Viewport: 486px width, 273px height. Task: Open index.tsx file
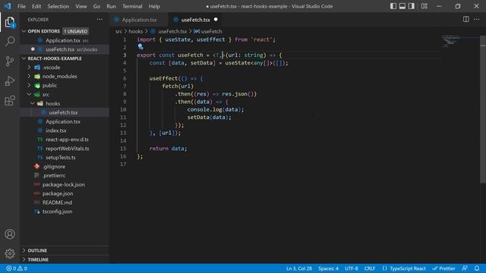65,130
